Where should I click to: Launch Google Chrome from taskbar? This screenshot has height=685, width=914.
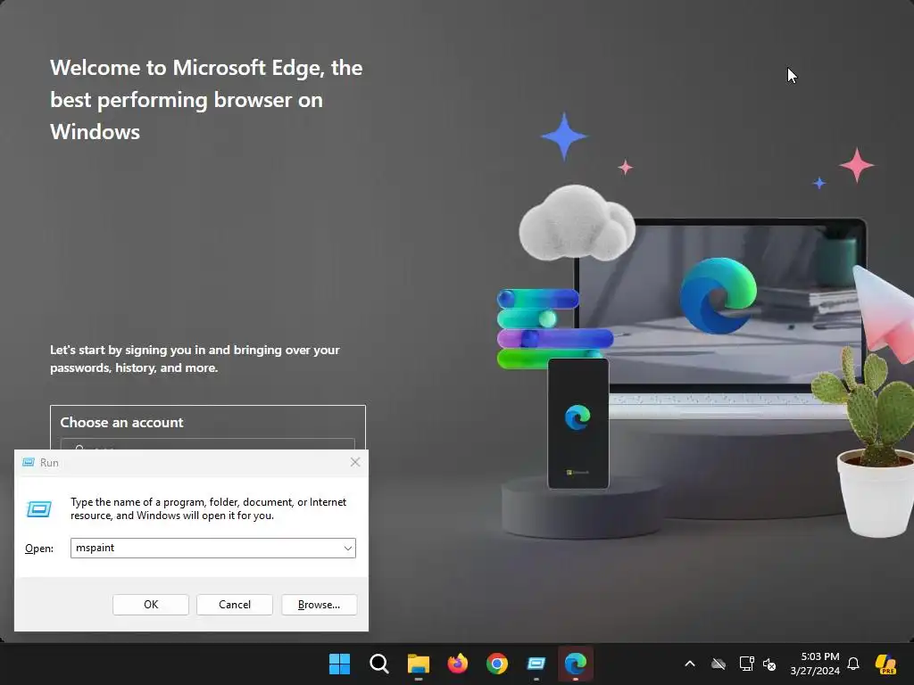[496, 664]
